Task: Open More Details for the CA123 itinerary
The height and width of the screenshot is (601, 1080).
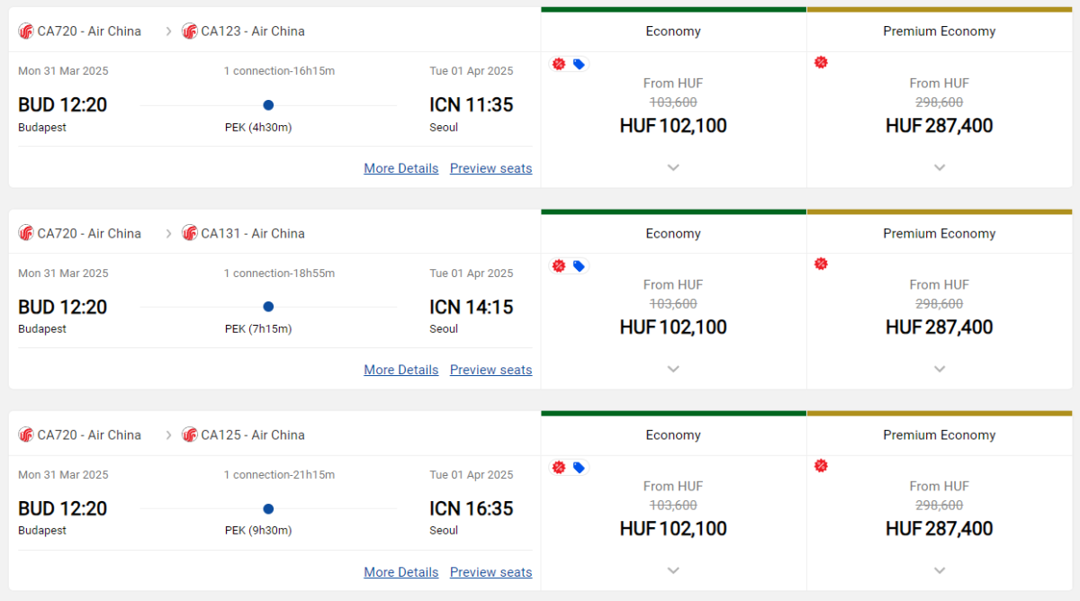Action: (401, 168)
